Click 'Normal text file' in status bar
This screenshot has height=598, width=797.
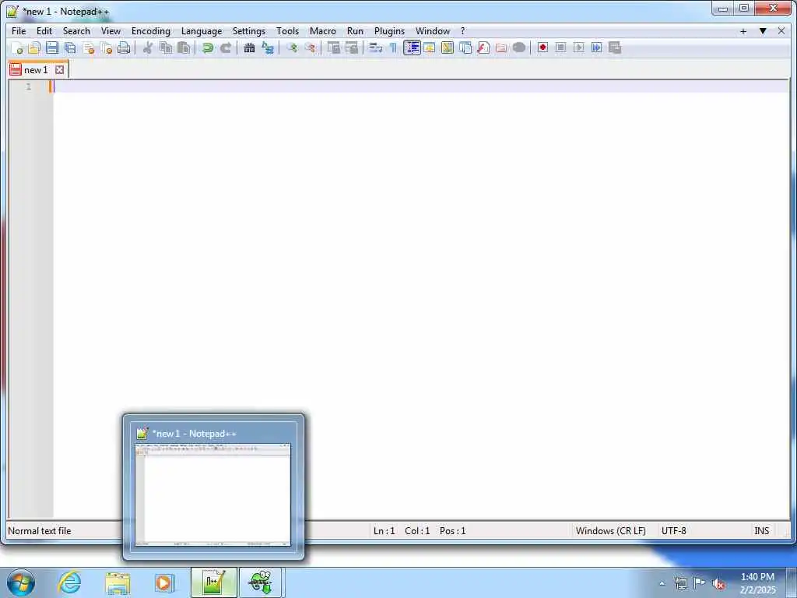pyautogui.click(x=40, y=530)
